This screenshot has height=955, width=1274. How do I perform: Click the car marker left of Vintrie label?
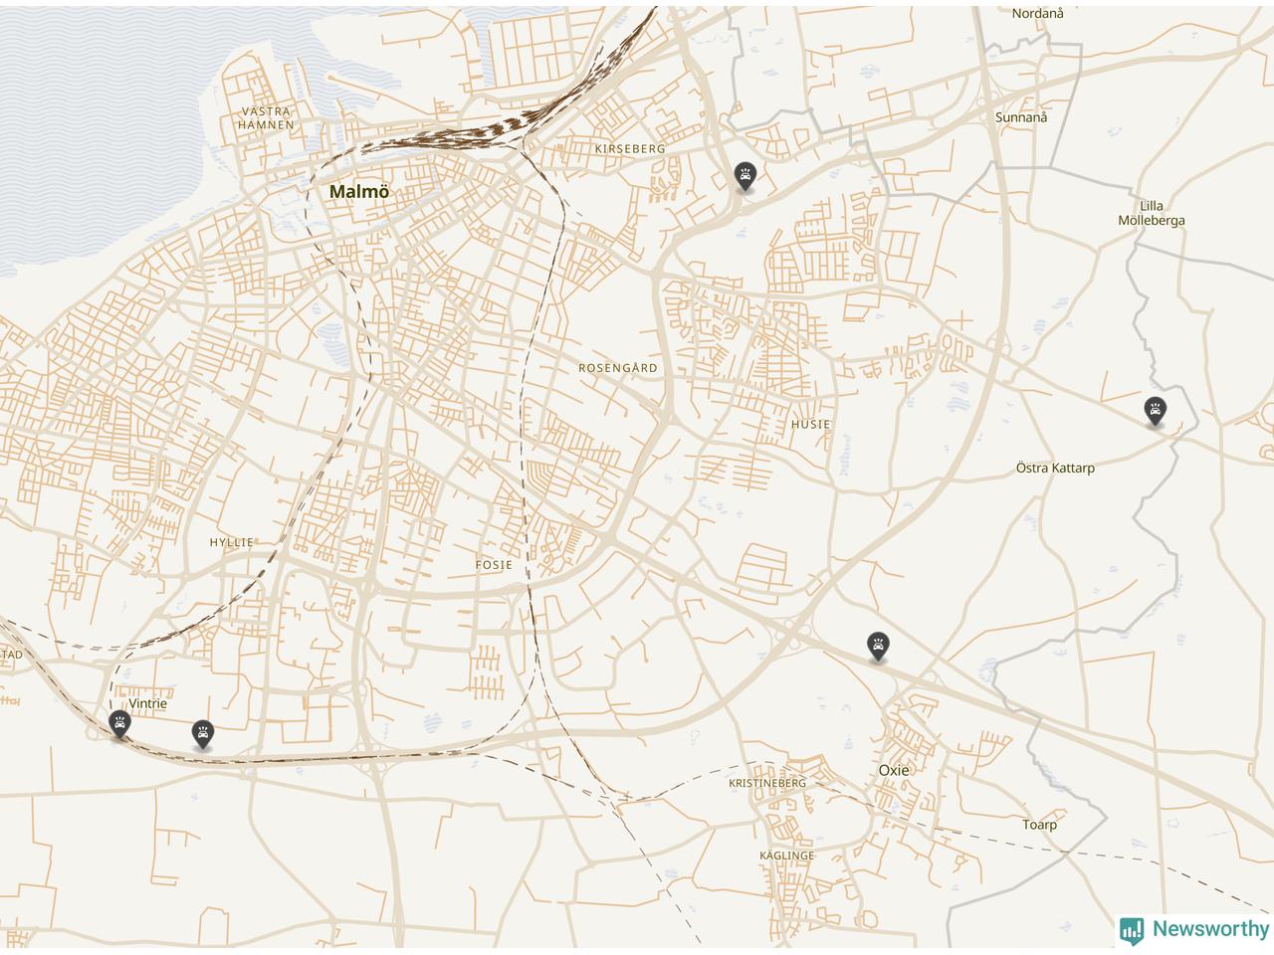pyautogui.click(x=120, y=725)
